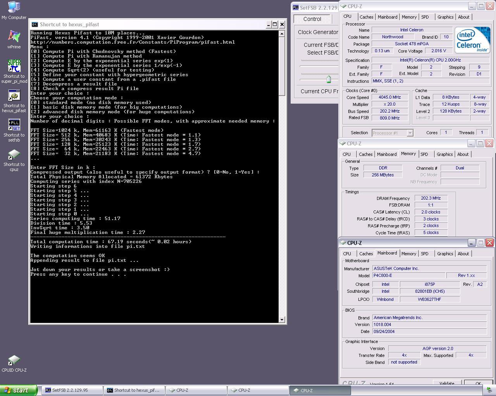Click the command prompt title bar icon
The height and width of the screenshot is (396, 496).
(34, 24)
